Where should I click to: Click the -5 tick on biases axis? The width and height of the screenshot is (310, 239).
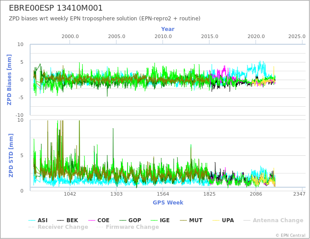pyautogui.click(x=21, y=97)
